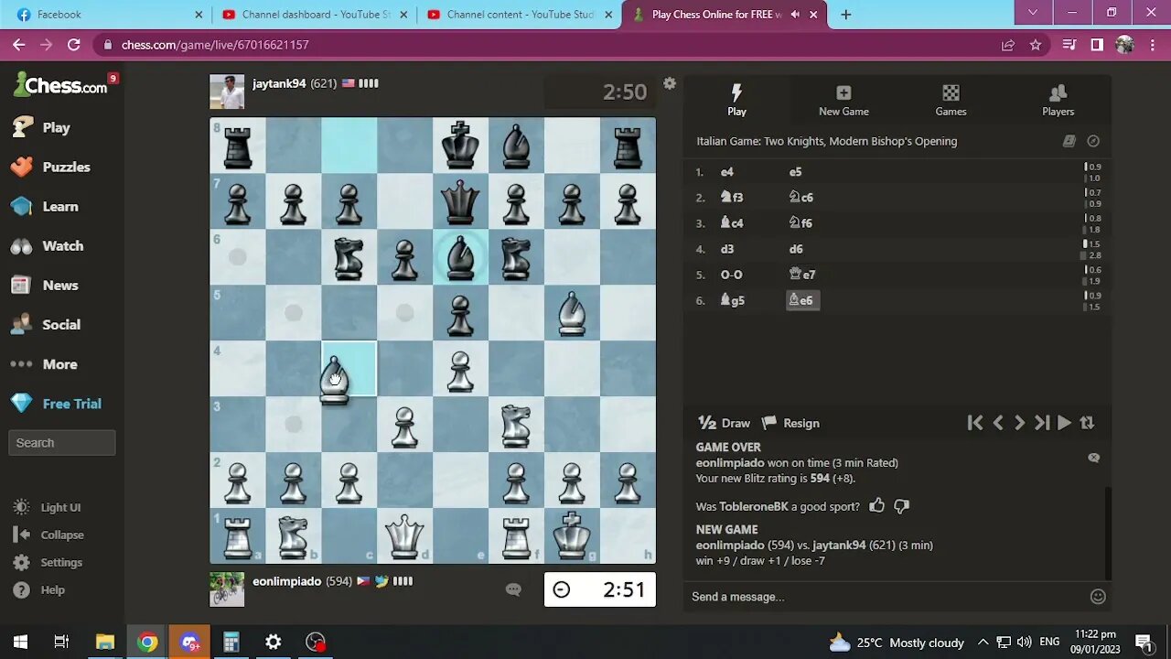The height and width of the screenshot is (659, 1171).
Task: Click the black bishop on e6
Action: (x=460, y=256)
